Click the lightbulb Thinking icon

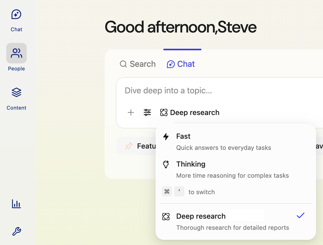coord(166,164)
